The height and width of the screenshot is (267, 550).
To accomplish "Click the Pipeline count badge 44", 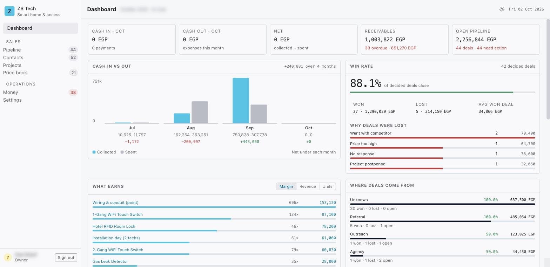I will click(x=73, y=50).
